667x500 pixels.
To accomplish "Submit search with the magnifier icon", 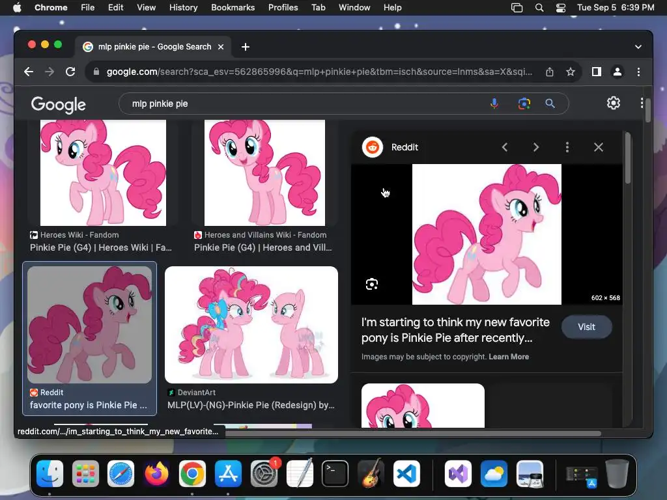I will [x=550, y=104].
